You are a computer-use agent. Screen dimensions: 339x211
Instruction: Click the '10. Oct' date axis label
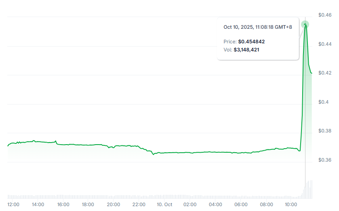pyautogui.click(x=164, y=205)
